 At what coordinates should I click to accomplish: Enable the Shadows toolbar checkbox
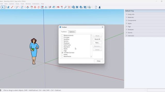[x=62, y=43]
